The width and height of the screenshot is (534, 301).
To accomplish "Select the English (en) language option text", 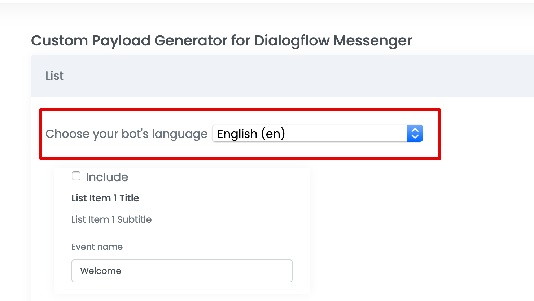I will [x=251, y=134].
